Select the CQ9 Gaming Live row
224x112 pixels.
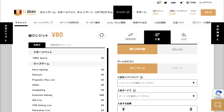tap(67, 105)
